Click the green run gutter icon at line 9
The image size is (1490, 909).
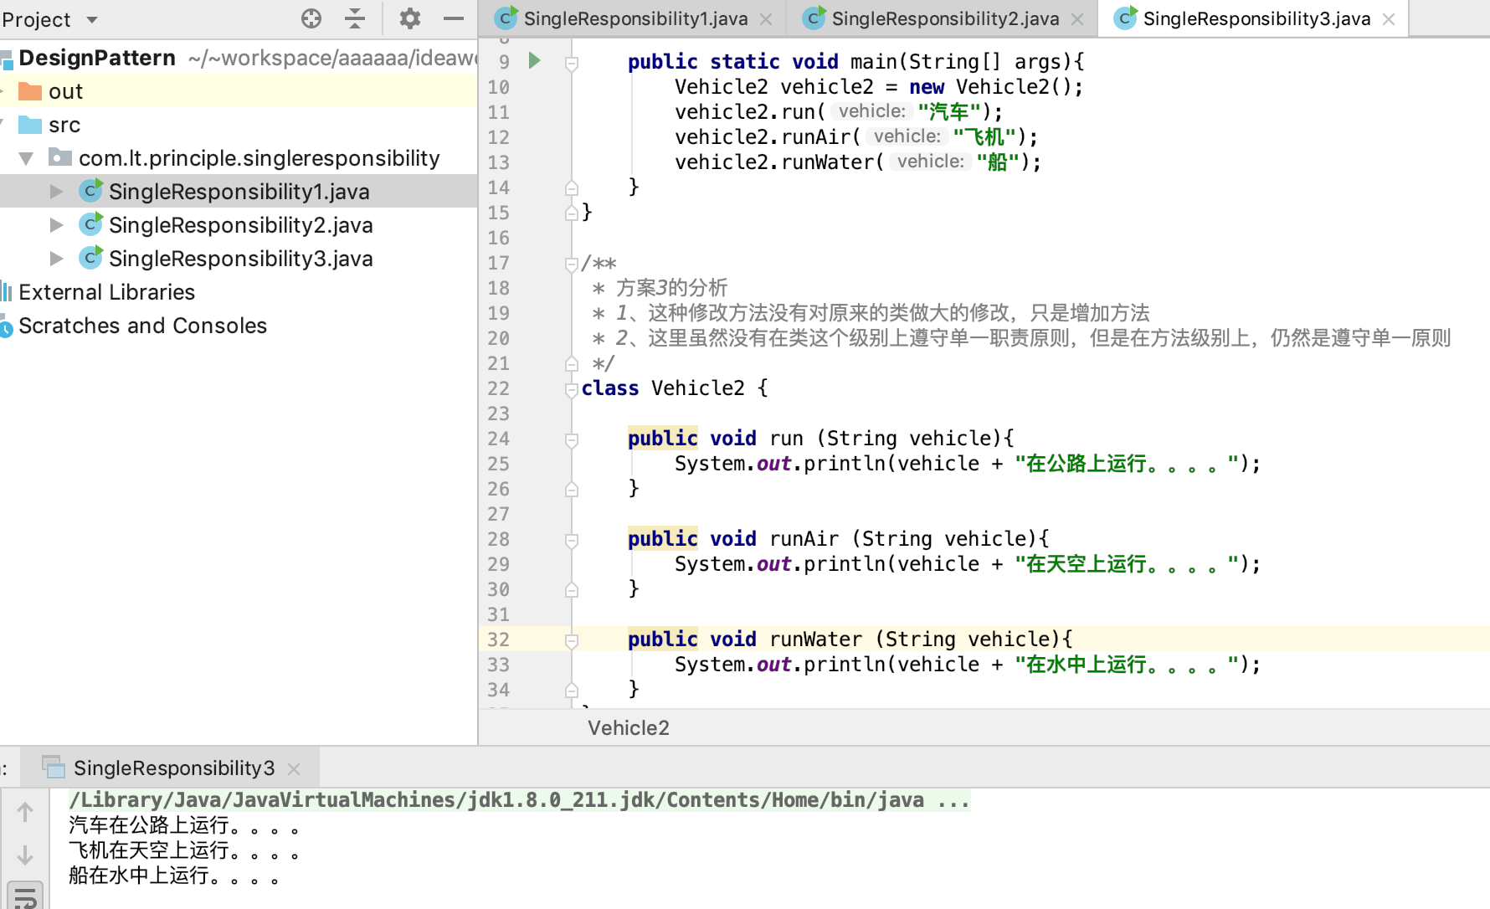click(x=534, y=60)
